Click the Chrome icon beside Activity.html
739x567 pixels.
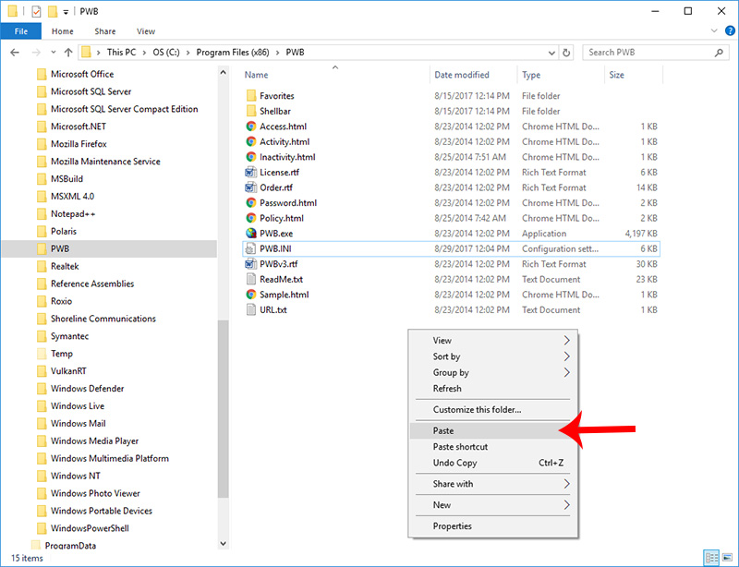coord(251,141)
